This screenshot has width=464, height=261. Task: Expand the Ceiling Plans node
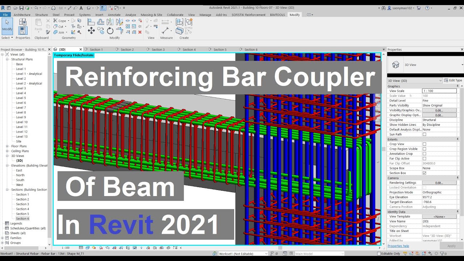[x=7, y=151]
